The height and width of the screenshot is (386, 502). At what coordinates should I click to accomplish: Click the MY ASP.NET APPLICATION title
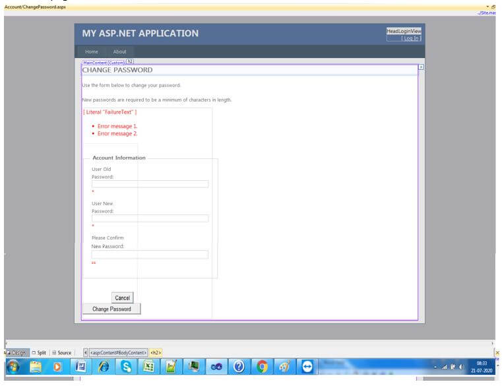click(141, 33)
